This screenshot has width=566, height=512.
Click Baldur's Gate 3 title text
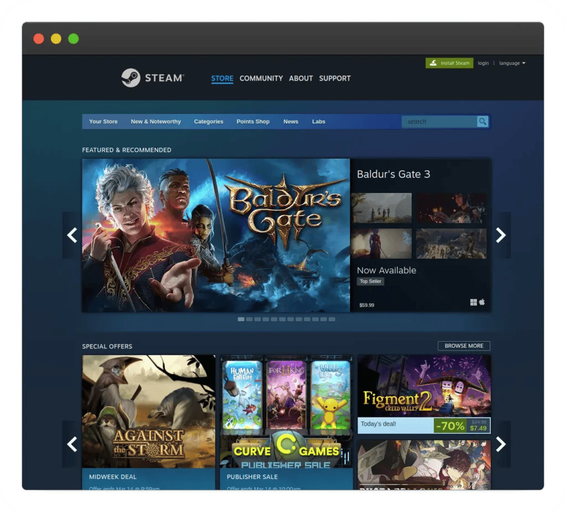click(x=394, y=174)
